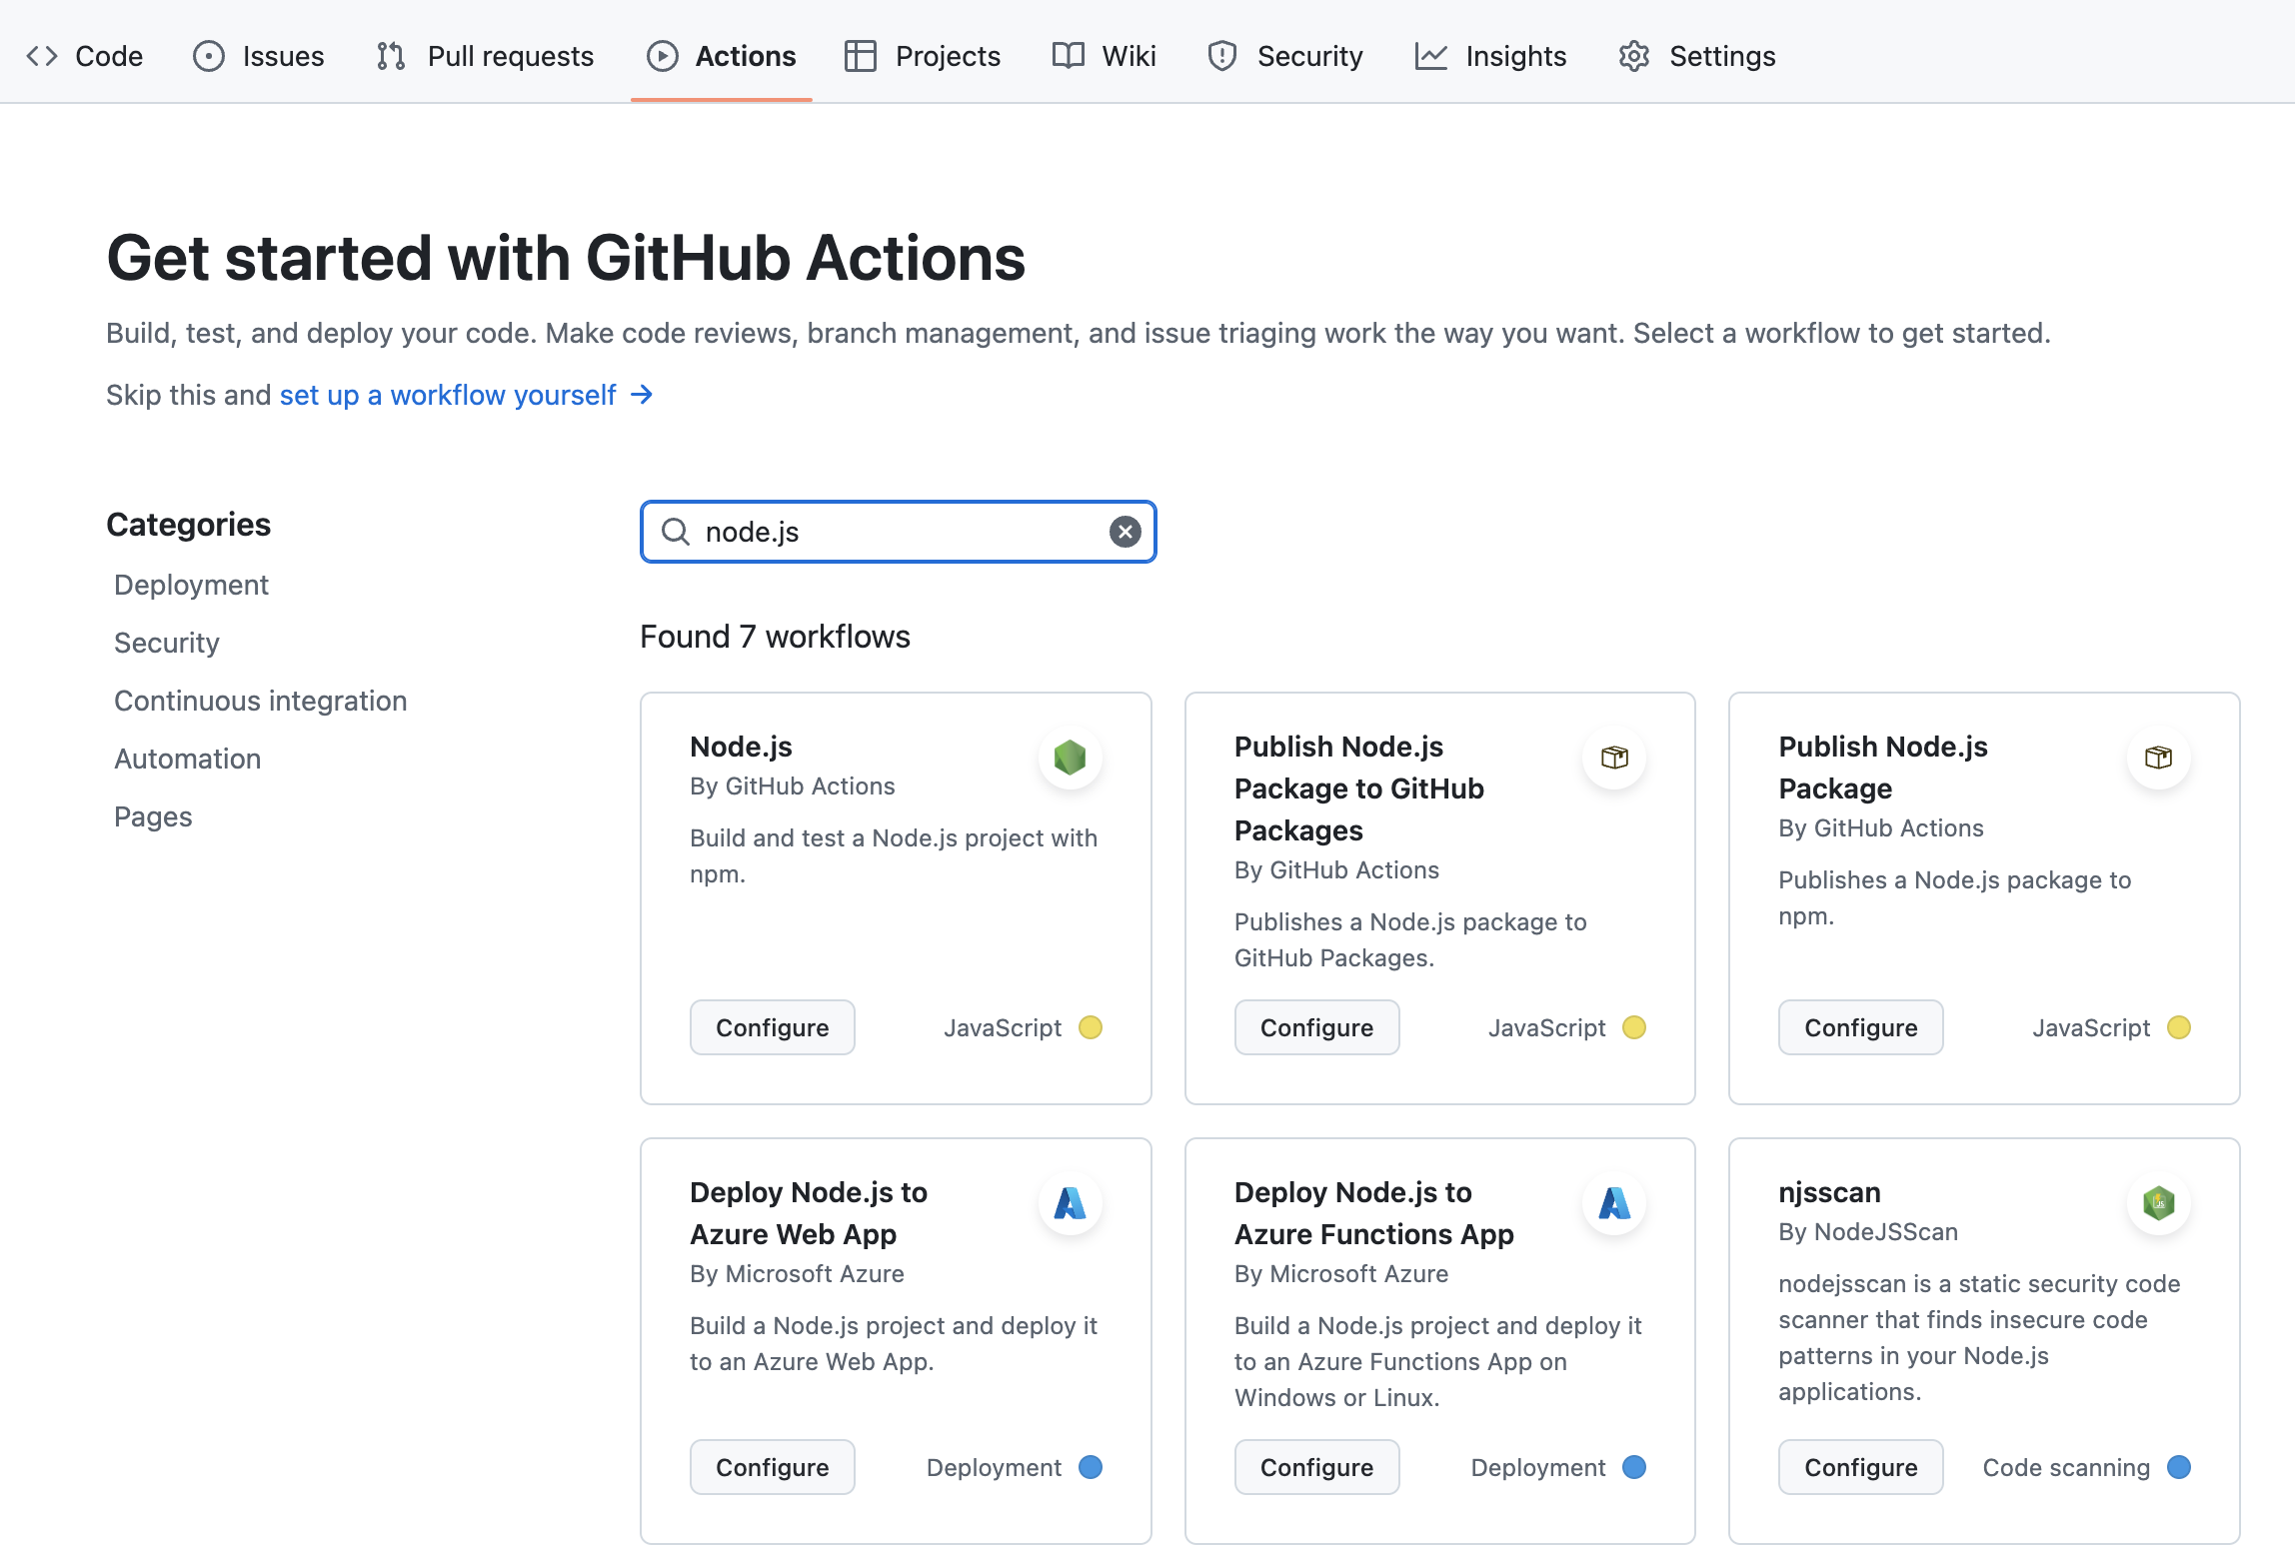Select the Deployment category in the sidebar
The image size is (2295, 1567).
pos(191,585)
